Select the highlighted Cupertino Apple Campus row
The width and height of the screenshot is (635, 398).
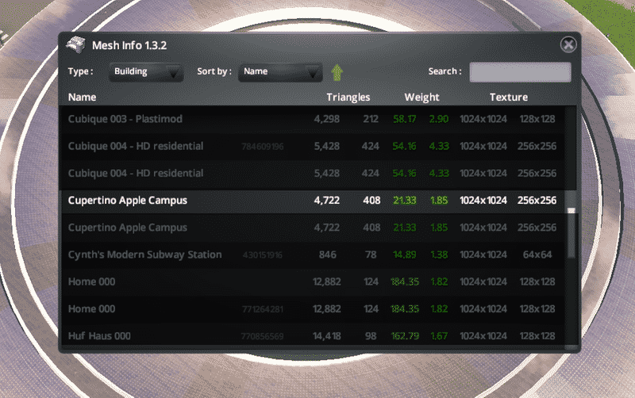[x=128, y=201]
